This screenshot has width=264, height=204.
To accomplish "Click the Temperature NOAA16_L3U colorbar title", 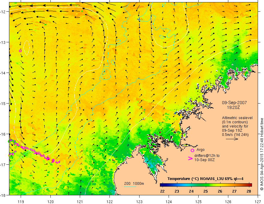I will tap(205, 179).
